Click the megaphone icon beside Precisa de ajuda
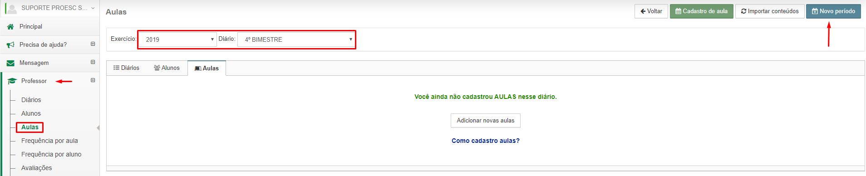The image size is (866, 176). tap(10, 45)
